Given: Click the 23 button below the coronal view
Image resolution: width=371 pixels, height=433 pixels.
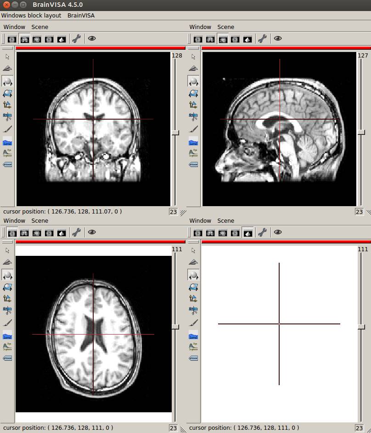Looking at the screenshot, I should click(173, 212).
